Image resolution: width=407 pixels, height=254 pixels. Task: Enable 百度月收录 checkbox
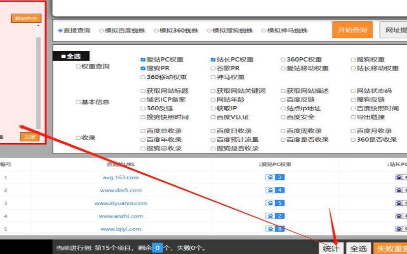[x=353, y=131]
